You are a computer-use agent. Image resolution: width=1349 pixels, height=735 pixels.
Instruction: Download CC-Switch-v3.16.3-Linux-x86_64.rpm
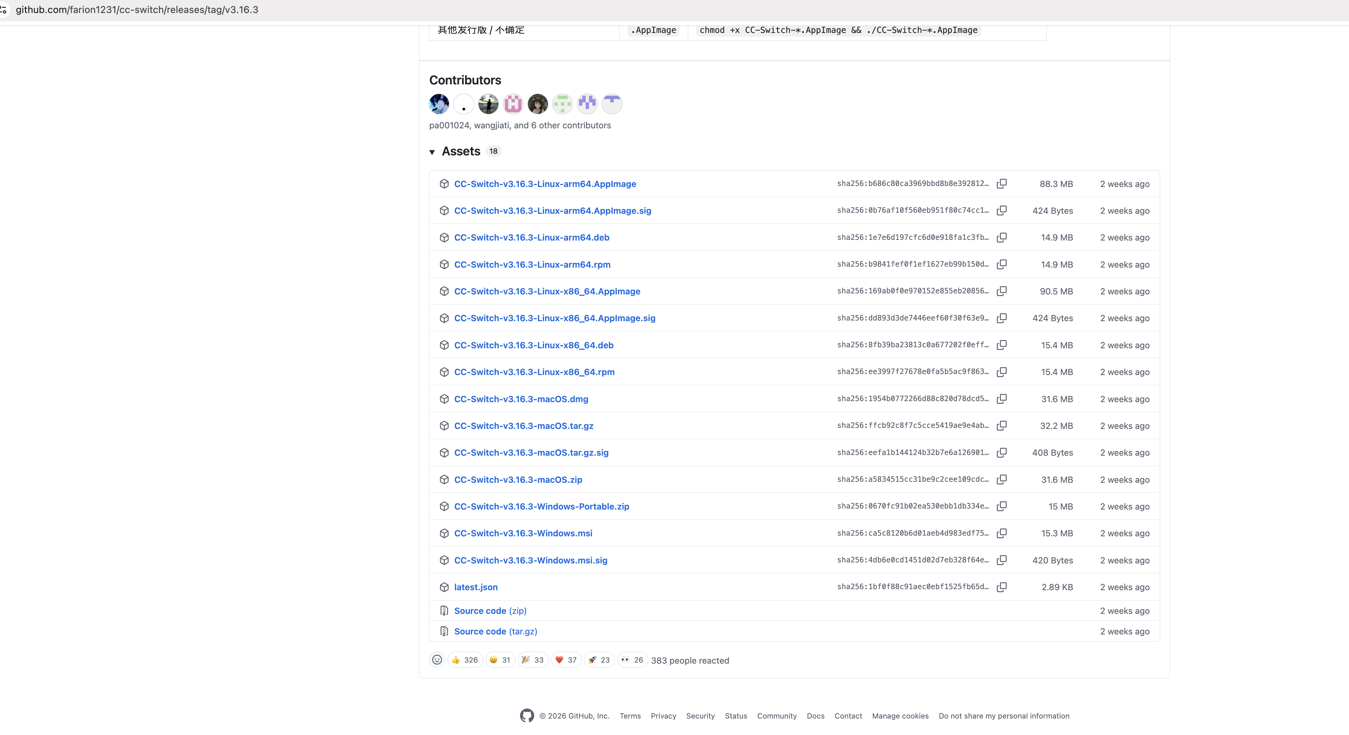(x=534, y=372)
